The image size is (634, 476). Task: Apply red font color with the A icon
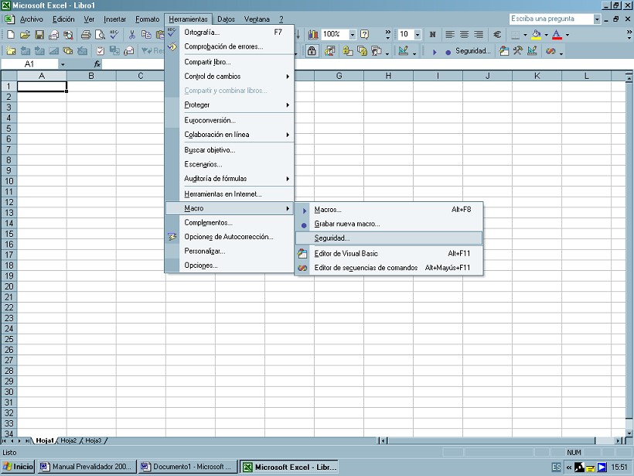pos(557,35)
